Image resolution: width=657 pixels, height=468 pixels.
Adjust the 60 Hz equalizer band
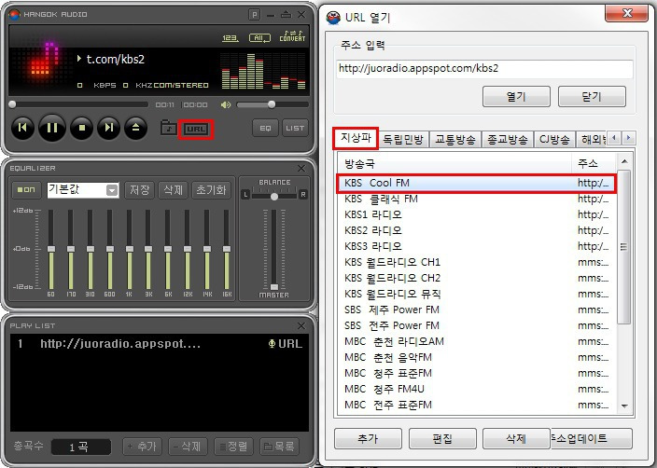tap(51, 249)
